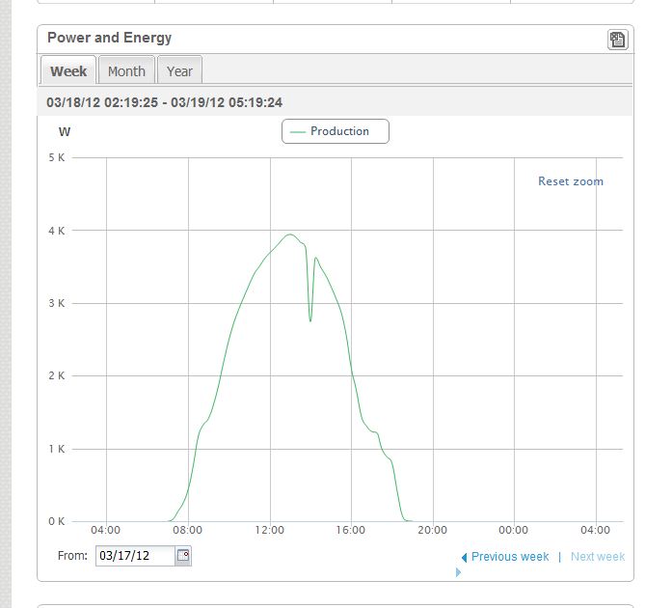The image size is (645, 608).
Task: Click the export data icon in Power and Energy header
Action: point(617,40)
